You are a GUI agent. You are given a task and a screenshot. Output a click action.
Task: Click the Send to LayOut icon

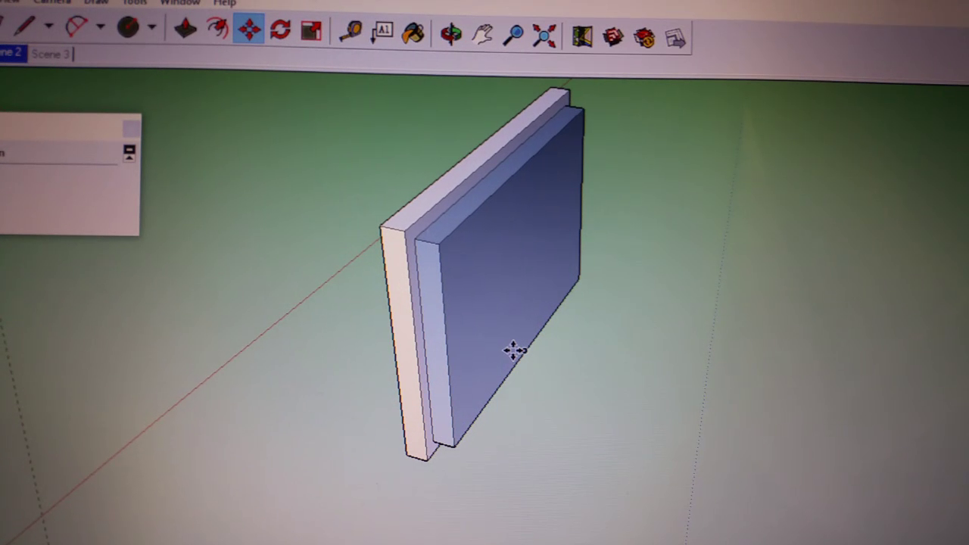pos(675,38)
